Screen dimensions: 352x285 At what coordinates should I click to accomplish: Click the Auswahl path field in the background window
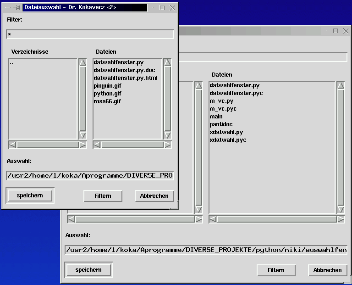pyautogui.click(x=206, y=250)
